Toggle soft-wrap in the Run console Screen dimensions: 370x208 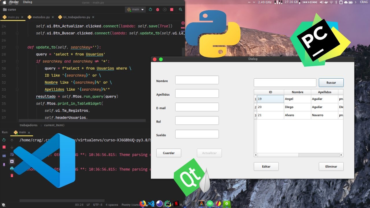pyautogui.click(x=12, y=154)
